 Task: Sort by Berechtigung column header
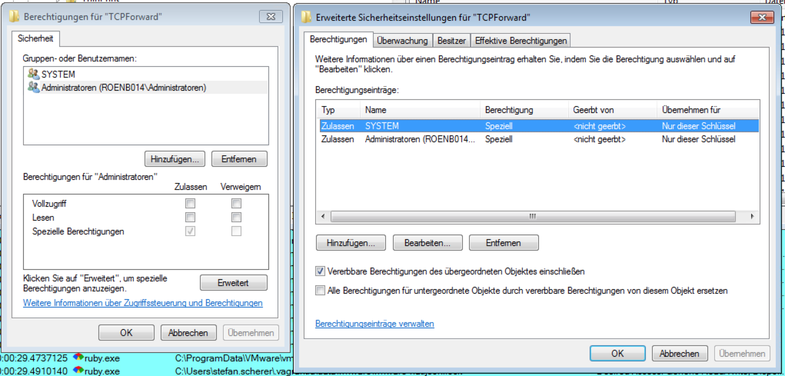point(524,110)
